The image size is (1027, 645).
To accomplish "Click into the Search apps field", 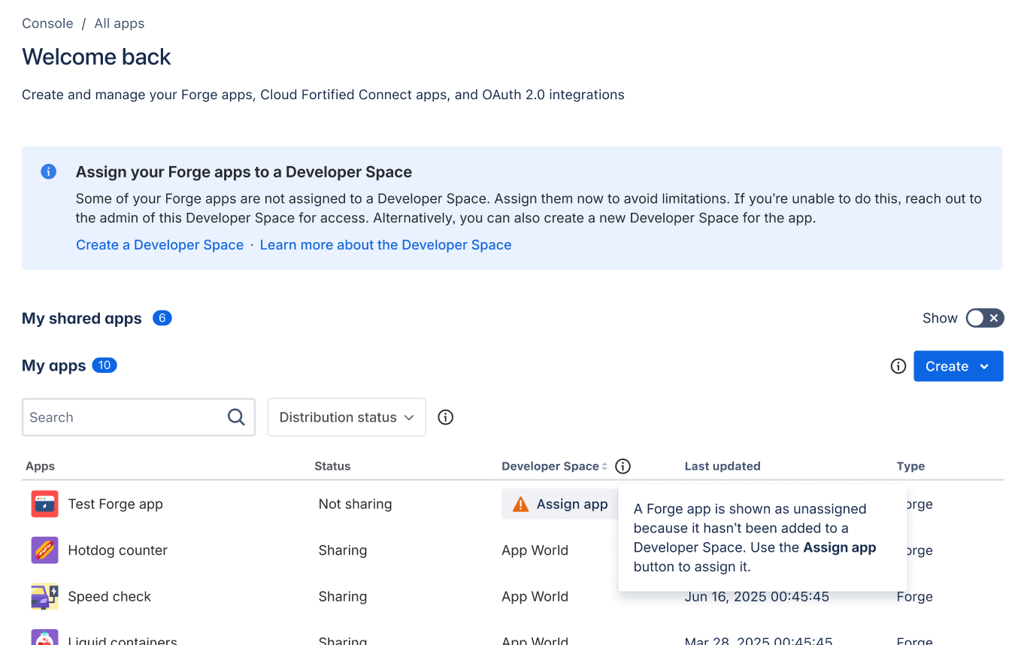I will point(124,417).
